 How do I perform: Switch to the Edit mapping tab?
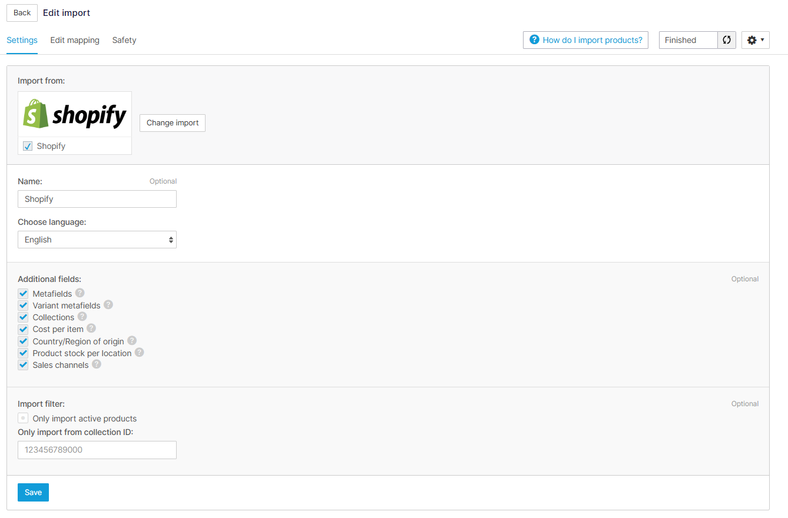coord(75,40)
